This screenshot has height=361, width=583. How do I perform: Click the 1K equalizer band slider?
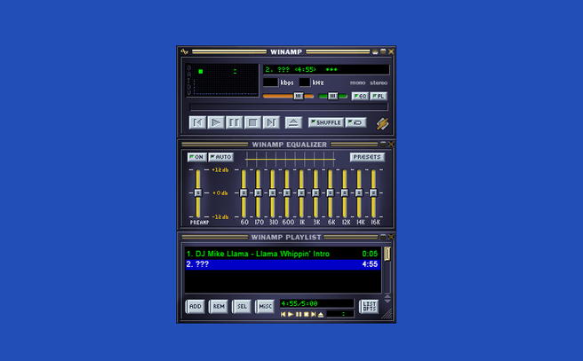coord(301,193)
